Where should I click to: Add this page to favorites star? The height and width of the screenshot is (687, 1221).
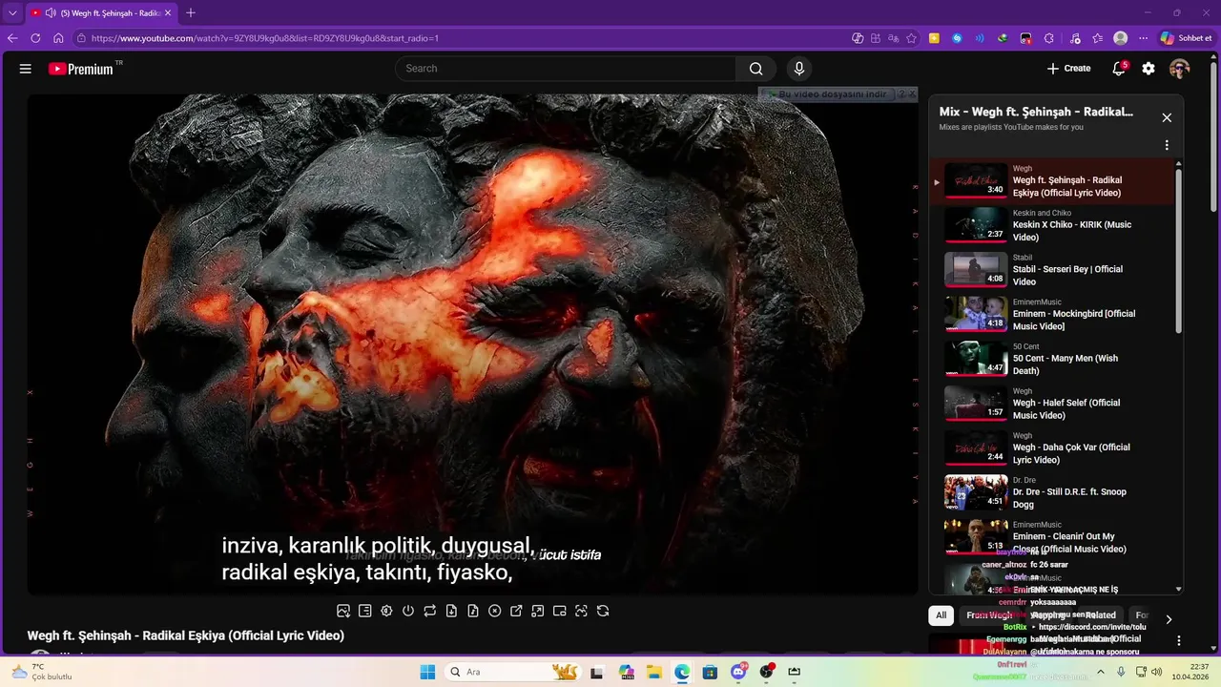point(912,38)
